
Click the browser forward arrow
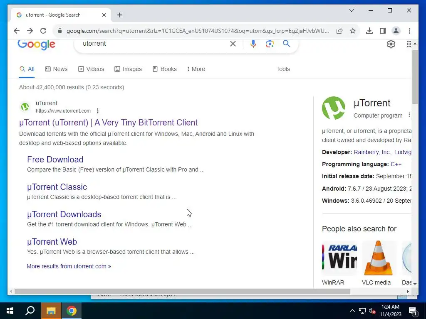pos(30,31)
